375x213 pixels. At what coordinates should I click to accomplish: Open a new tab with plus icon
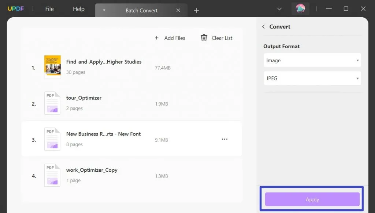196,11
